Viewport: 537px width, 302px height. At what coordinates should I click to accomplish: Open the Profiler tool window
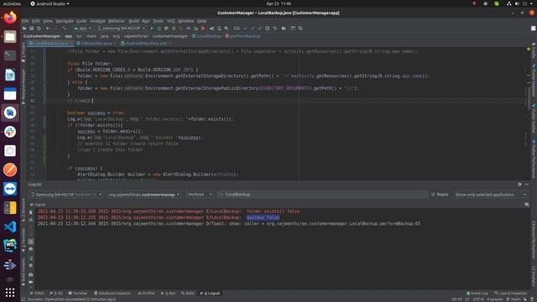tap(146, 294)
